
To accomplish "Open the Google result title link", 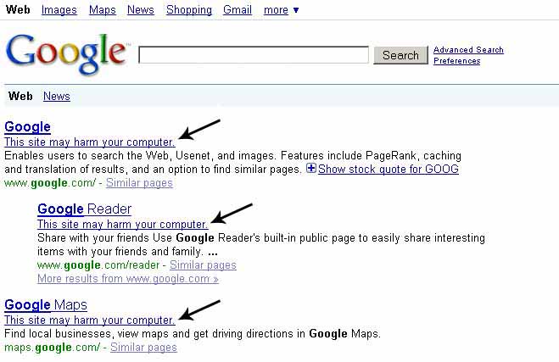I will pos(27,127).
